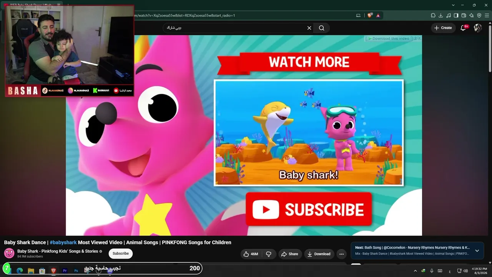Open the browser Extensions puzzle icon
The height and width of the screenshot is (277, 492).
[x=433, y=15]
